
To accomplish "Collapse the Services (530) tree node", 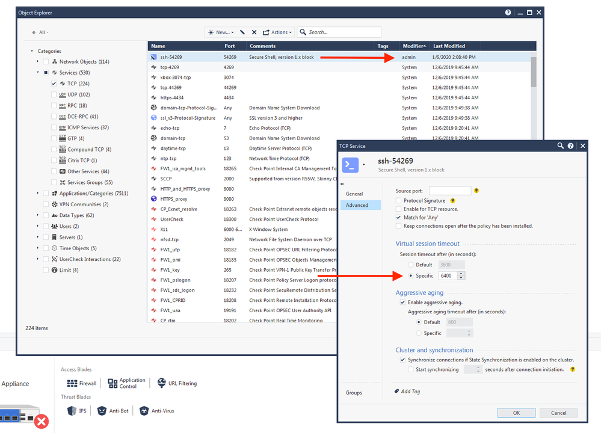I will point(37,72).
